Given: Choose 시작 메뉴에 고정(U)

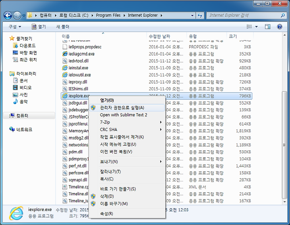Looking at the screenshot, I should click(x=127, y=144).
